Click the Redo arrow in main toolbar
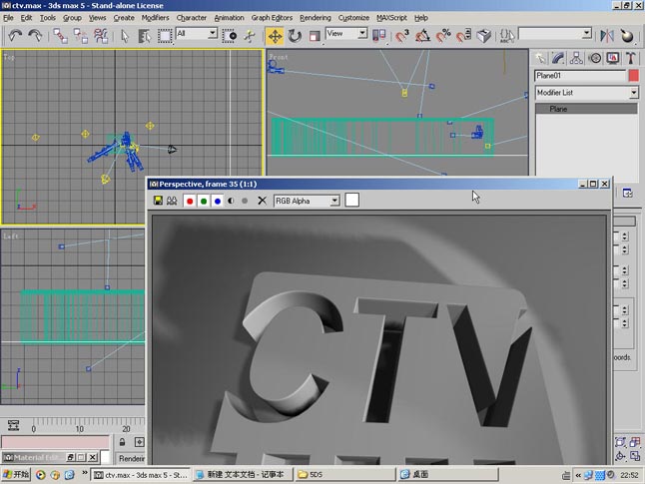Image resolution: width=645 pixels, height=484 pixels. click(x=35, y=36)
